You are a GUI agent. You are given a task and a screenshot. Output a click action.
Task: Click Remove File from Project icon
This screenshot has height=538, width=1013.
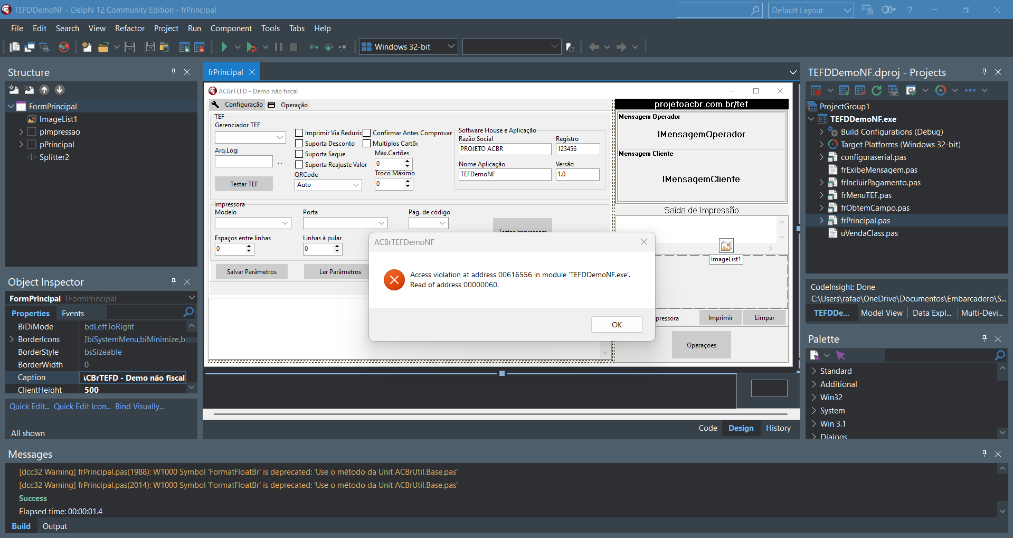click(x=199, y=47)
